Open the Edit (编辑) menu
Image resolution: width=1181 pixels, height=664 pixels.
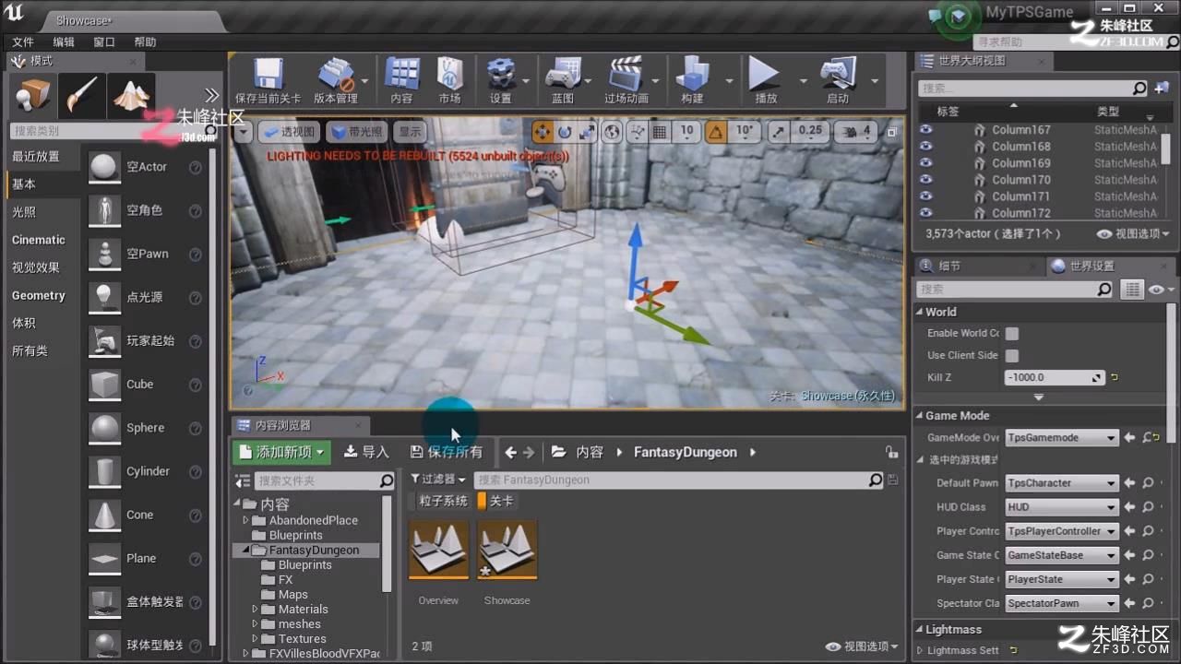(64, 42)
